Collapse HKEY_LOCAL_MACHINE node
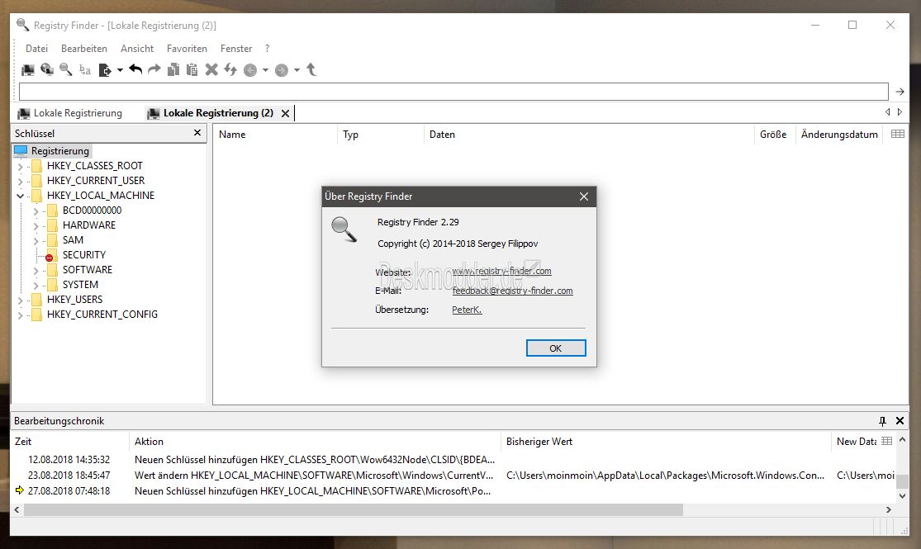921x549 pixels. [x=20, y=196]
